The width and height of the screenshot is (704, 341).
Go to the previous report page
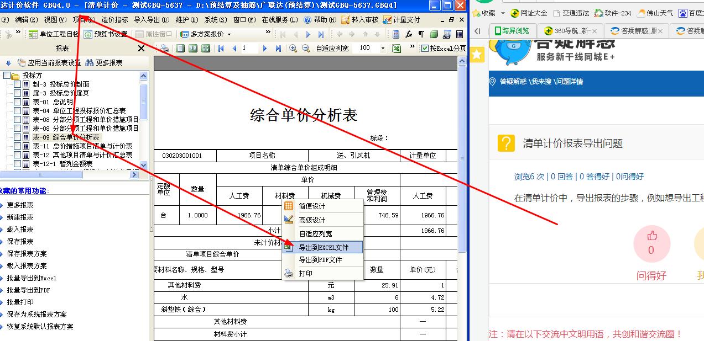(x=234, y=49)
